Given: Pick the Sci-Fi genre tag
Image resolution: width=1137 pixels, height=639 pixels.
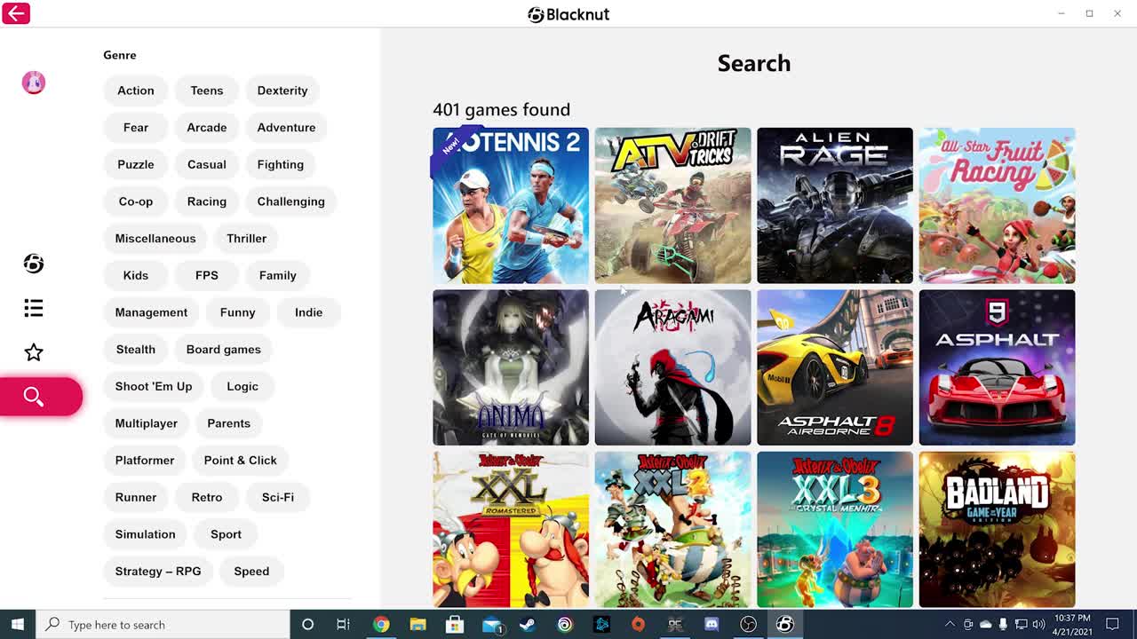Looking at the screenshot, I should click(x=278, y=497).
